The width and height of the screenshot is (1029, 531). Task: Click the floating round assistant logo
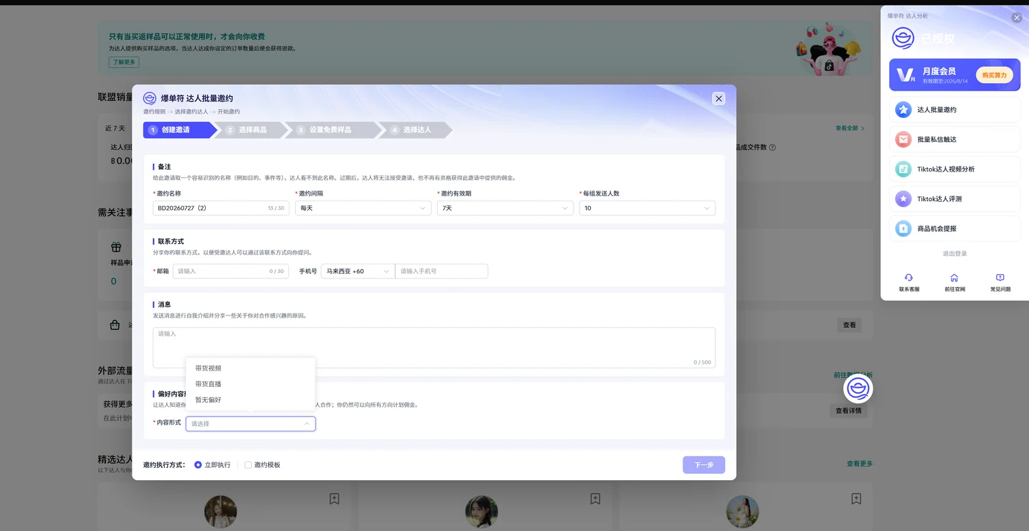click(x=858, y=389)
